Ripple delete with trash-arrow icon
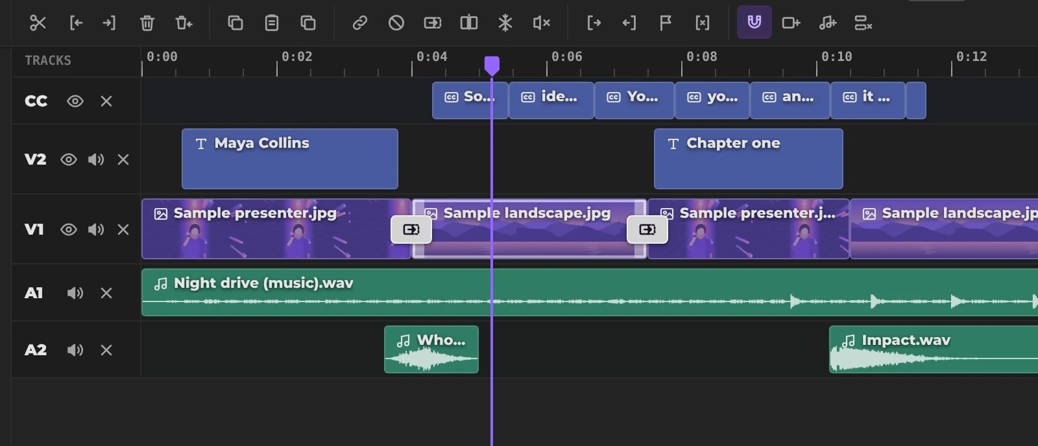This screenshot has height=446, width=1038. (x=184, y=23)
